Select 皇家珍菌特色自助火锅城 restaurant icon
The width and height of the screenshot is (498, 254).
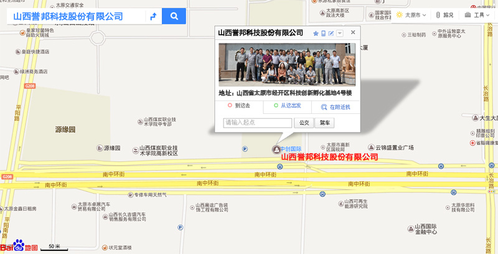click(x=22, y=33)
